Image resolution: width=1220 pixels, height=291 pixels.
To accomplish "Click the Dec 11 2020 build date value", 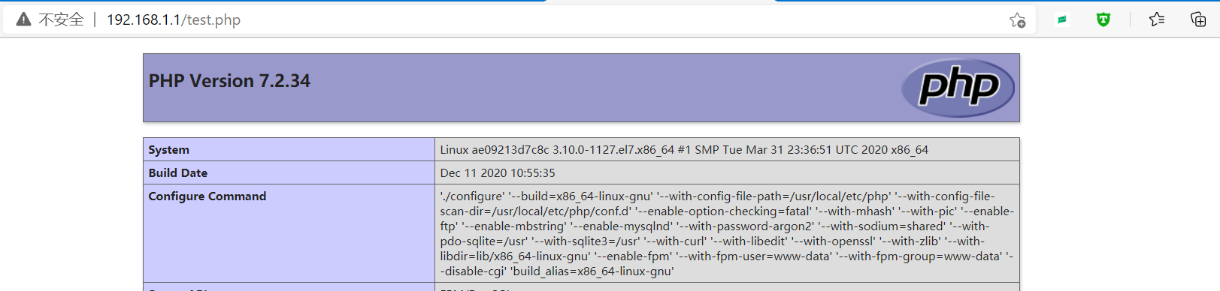I will [x=498, y=173].
